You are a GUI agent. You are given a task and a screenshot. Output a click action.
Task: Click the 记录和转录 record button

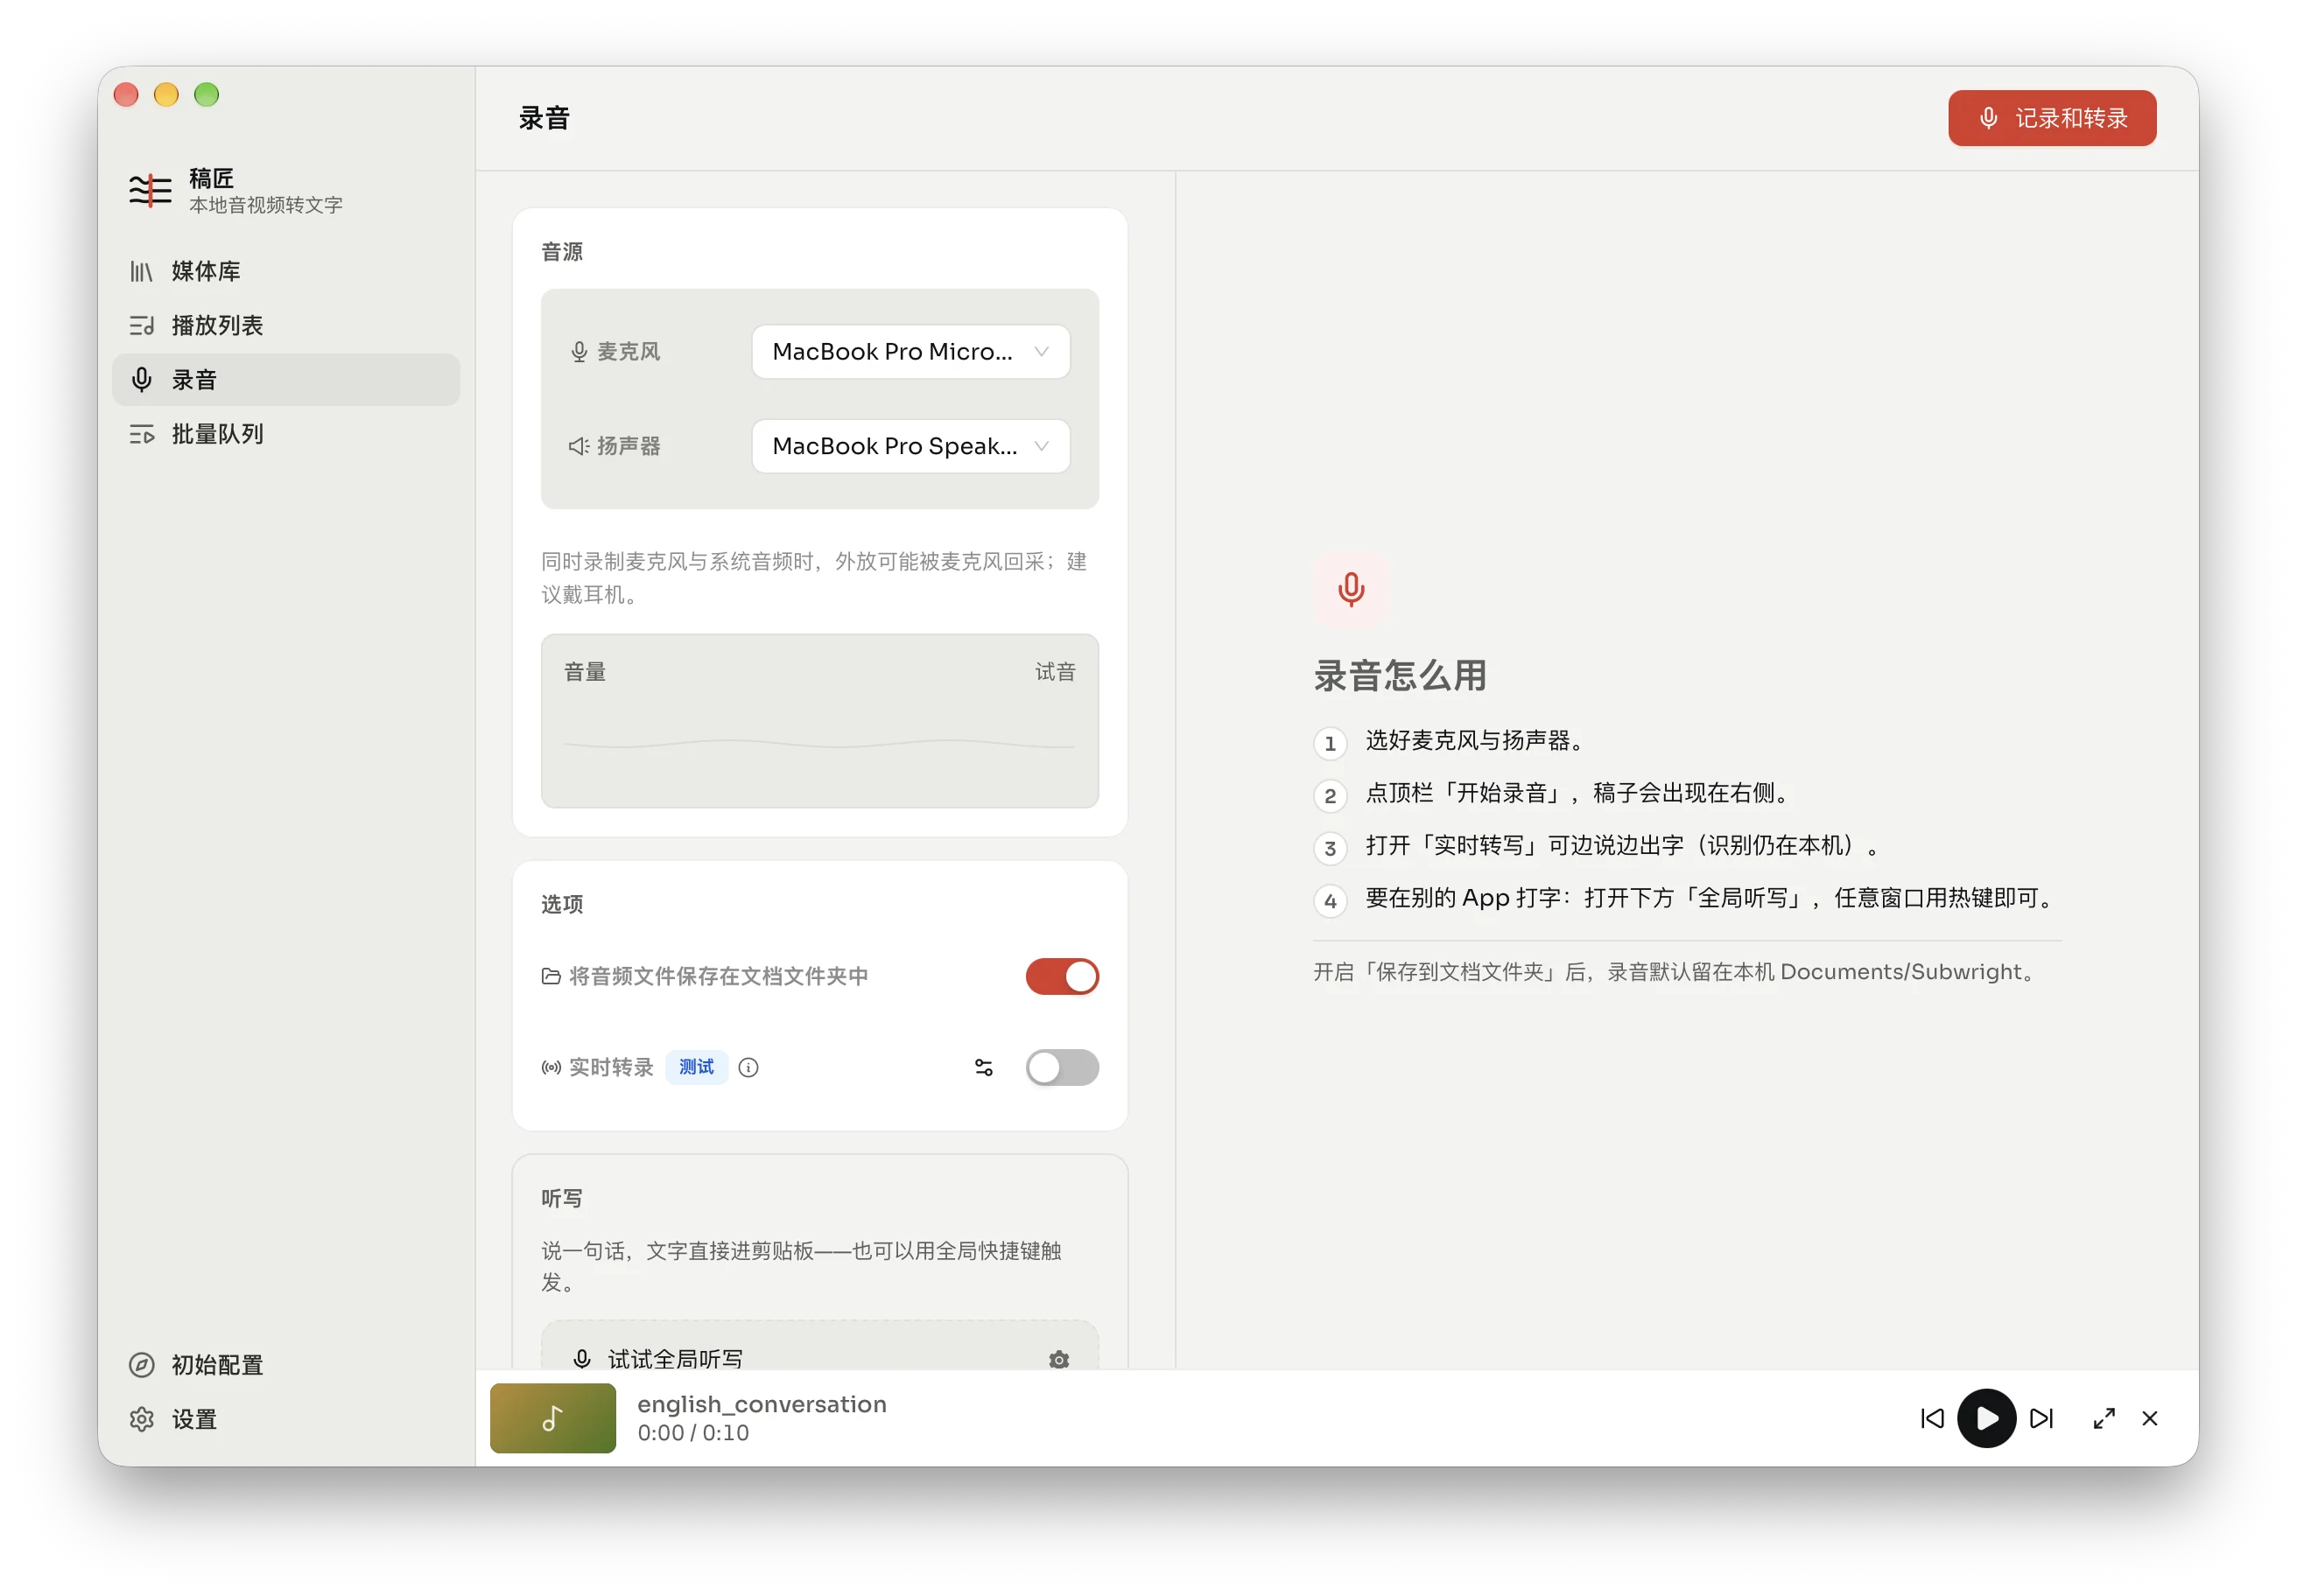point(2051,118)
